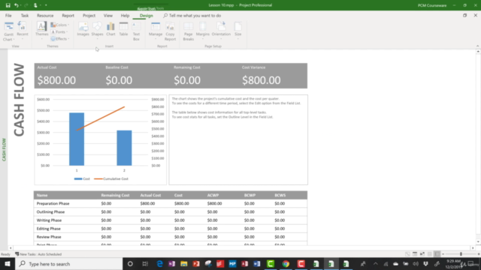Click the horizontal scrollbar right arrow
Viewport: 481px width, 270px height.
473,248
